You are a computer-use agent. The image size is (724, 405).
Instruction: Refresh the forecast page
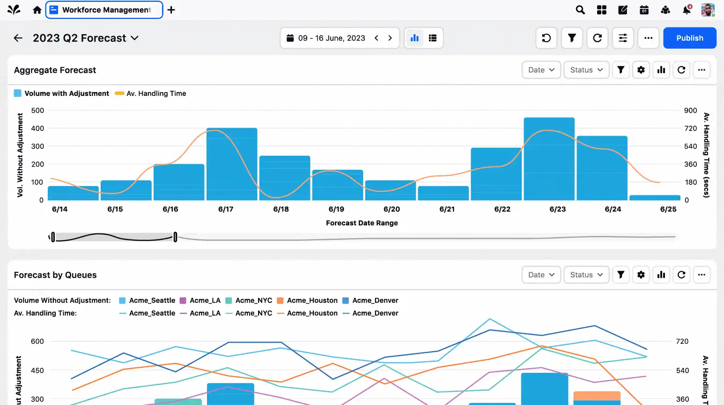598,38
